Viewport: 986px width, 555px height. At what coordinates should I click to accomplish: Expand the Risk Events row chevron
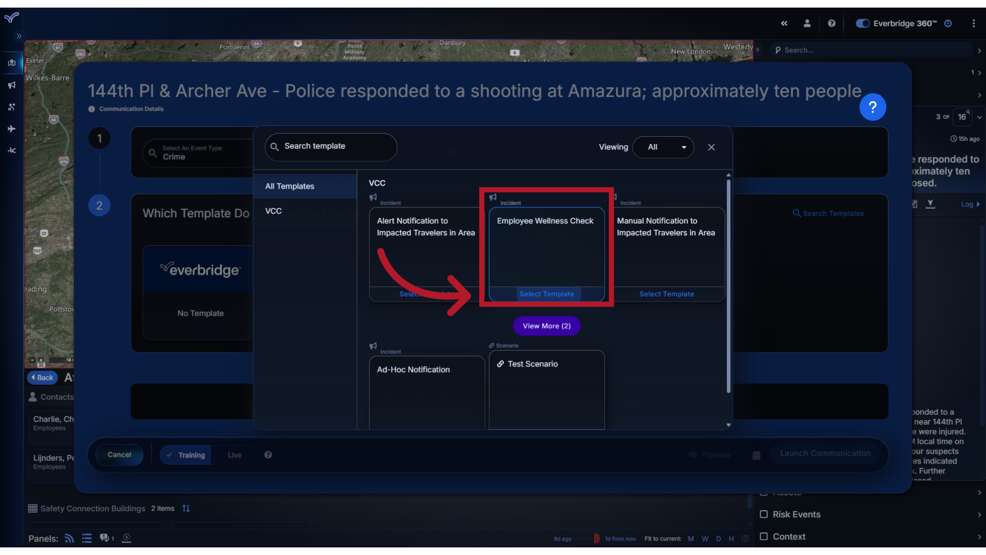coord(979,514)
